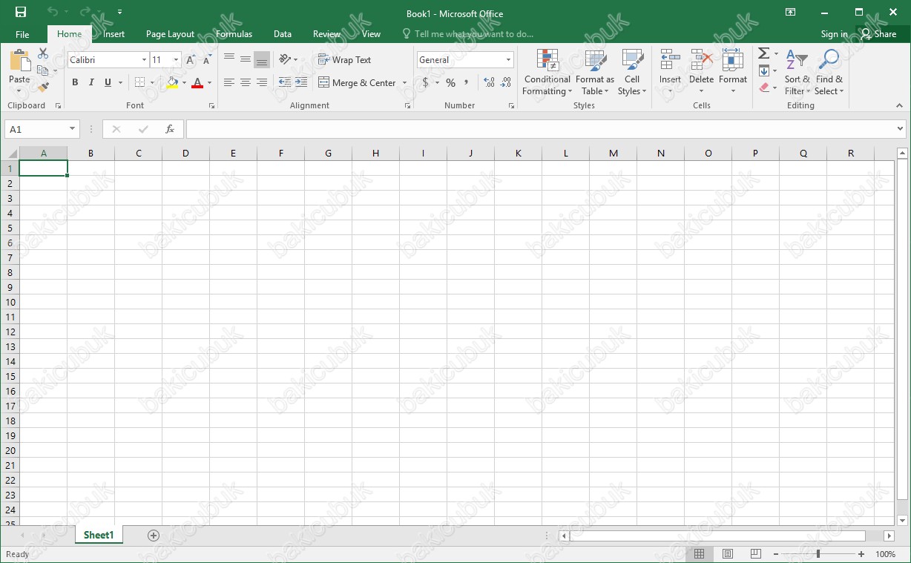This screenshot has width=911, height=563.
Task: Click the Paste clipboard icon
Action: point(19,61)
